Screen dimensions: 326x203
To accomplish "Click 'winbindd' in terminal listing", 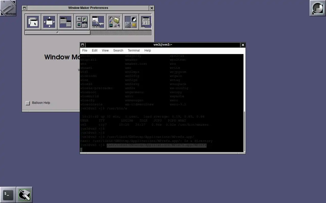I will click(88, 76).
